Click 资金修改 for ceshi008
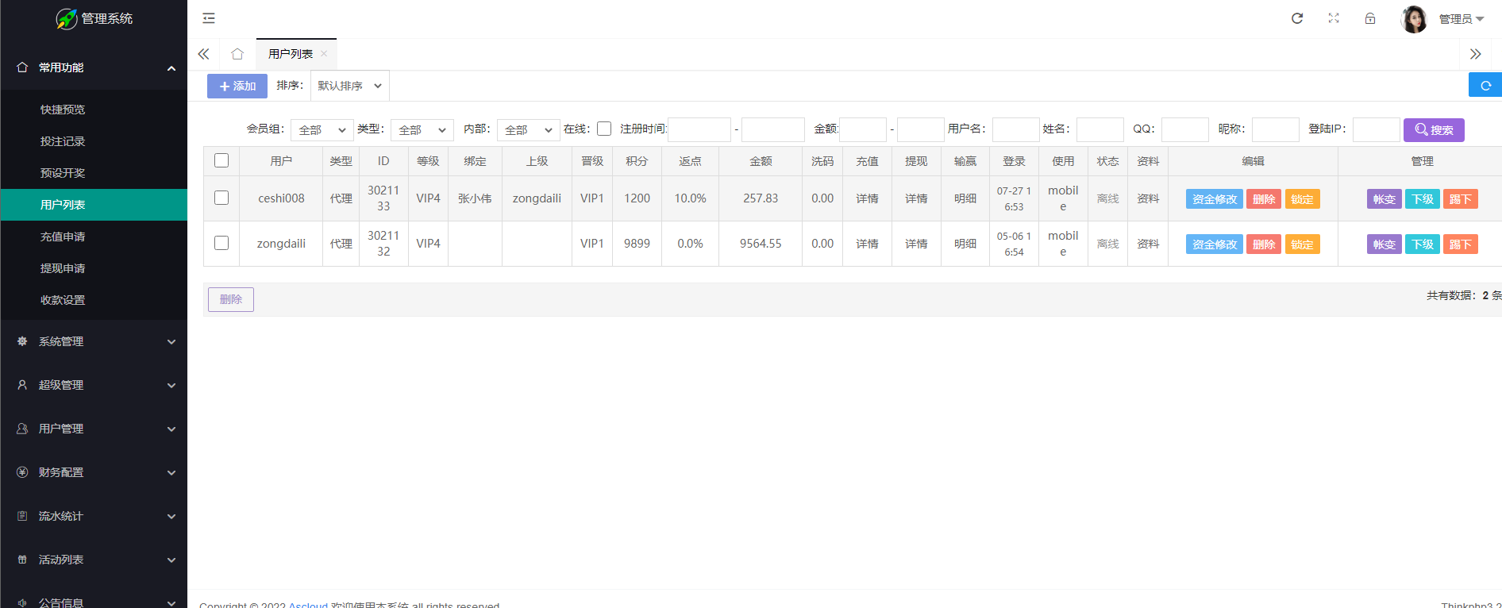The height and width of the screenshot is (608, 1502). coord(1215,199)
